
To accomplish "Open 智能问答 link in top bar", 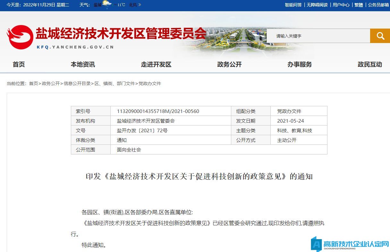I will pos(293,5).
